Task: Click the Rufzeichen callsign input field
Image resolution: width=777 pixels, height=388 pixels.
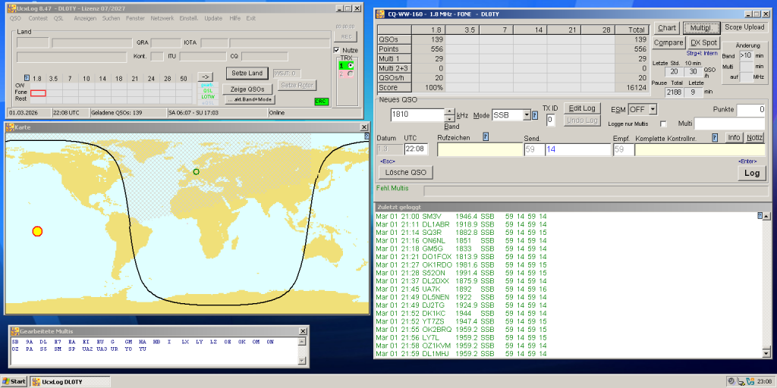Action: coord(480,150)
